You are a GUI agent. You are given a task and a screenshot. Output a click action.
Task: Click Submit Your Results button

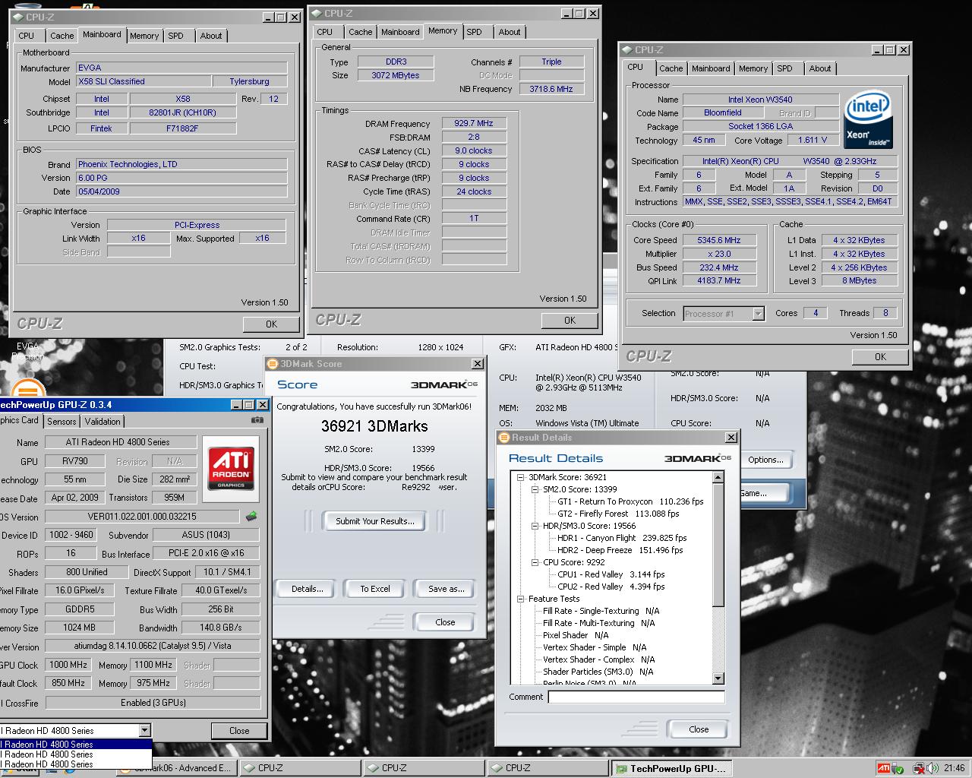(x=375, y=521)
